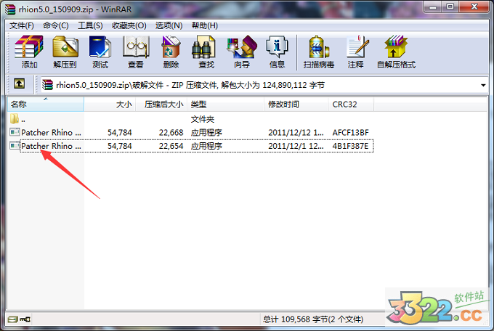Sort by Name (名称) column header

point(46,105)
